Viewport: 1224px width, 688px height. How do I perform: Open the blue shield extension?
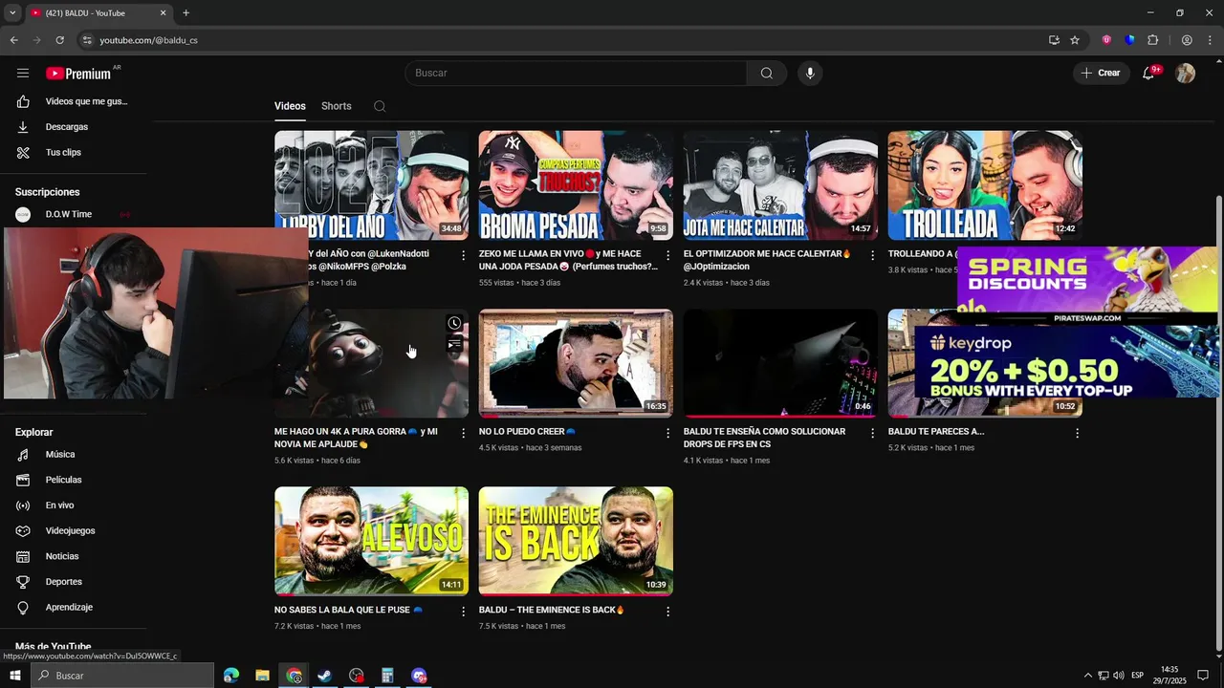pyautogui.click(x=1129, y=40)
